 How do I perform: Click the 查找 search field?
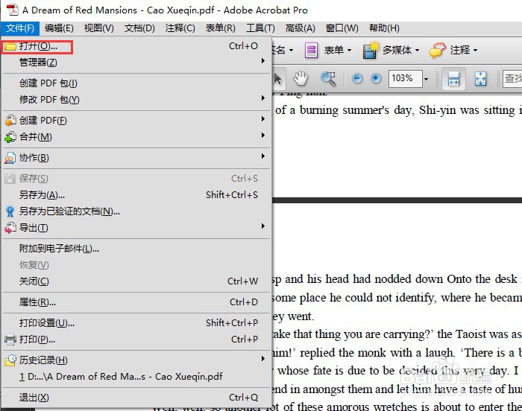(x=512, y=78)
